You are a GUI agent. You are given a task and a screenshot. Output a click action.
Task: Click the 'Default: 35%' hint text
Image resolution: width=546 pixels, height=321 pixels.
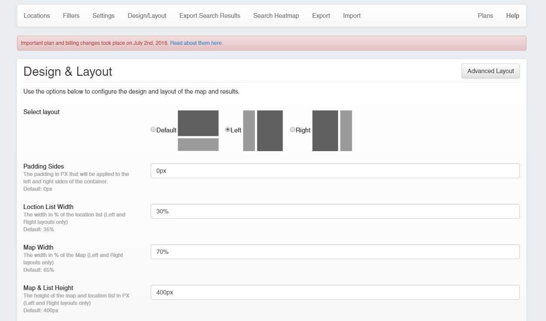(39, 230)
